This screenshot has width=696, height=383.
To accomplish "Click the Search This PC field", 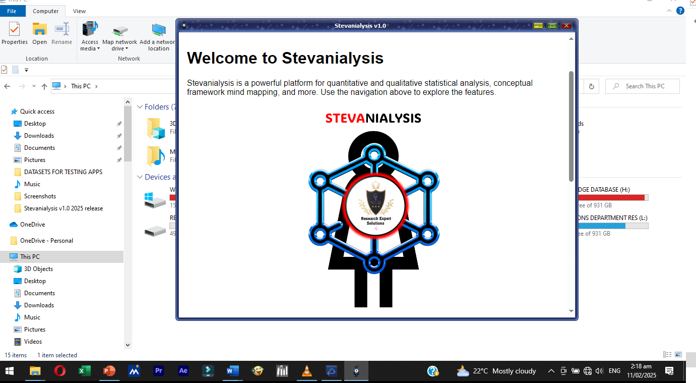I will pyautogui.click(x=643, y=86).
